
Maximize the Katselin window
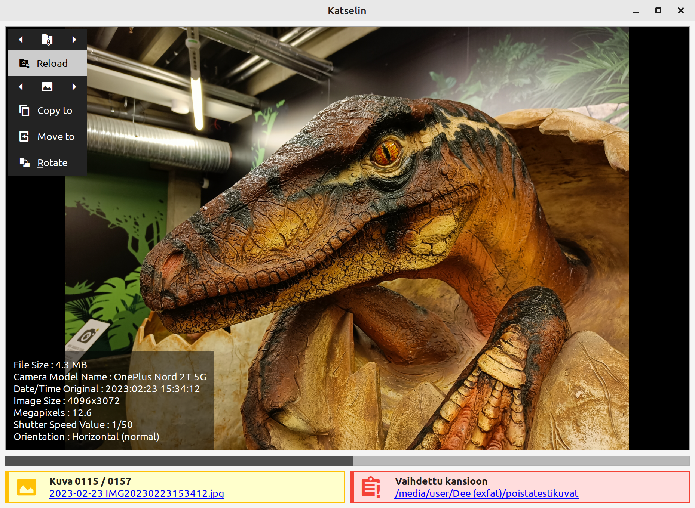[658, 11]
